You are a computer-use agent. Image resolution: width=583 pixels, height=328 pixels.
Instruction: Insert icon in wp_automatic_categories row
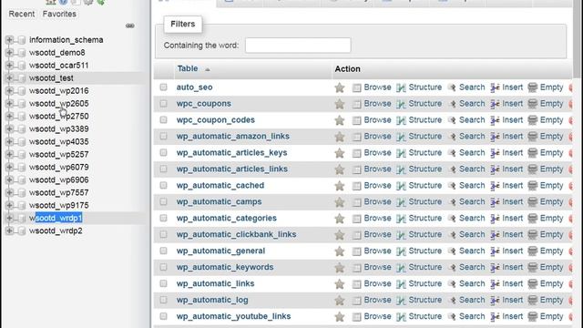point(495,219)
